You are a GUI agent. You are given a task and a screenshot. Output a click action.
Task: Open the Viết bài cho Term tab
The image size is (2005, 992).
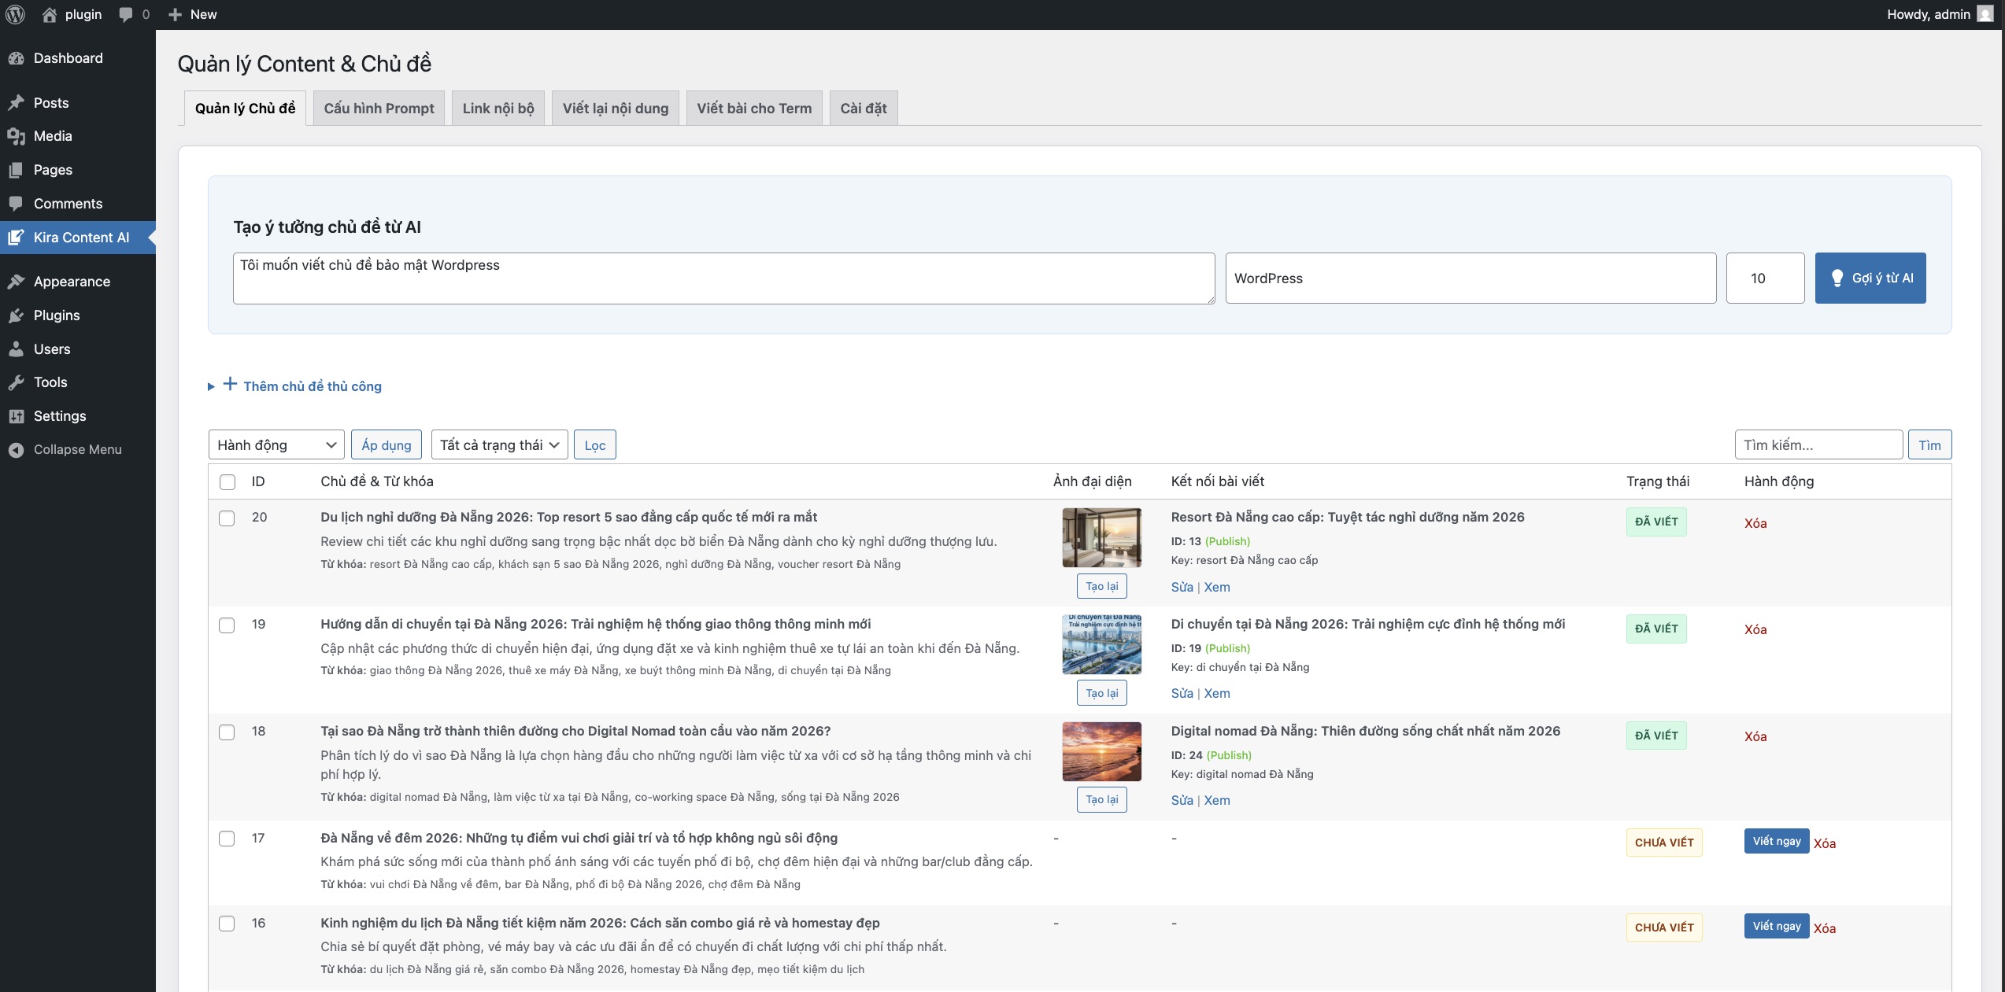pyautogui.click(x=754, y=109)
